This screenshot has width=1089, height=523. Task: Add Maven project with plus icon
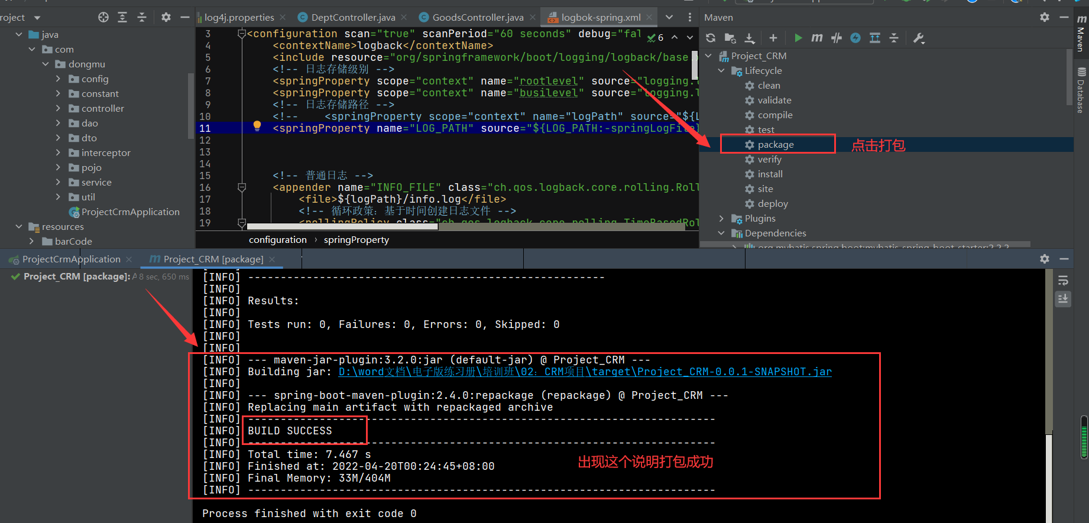[773, 38]
